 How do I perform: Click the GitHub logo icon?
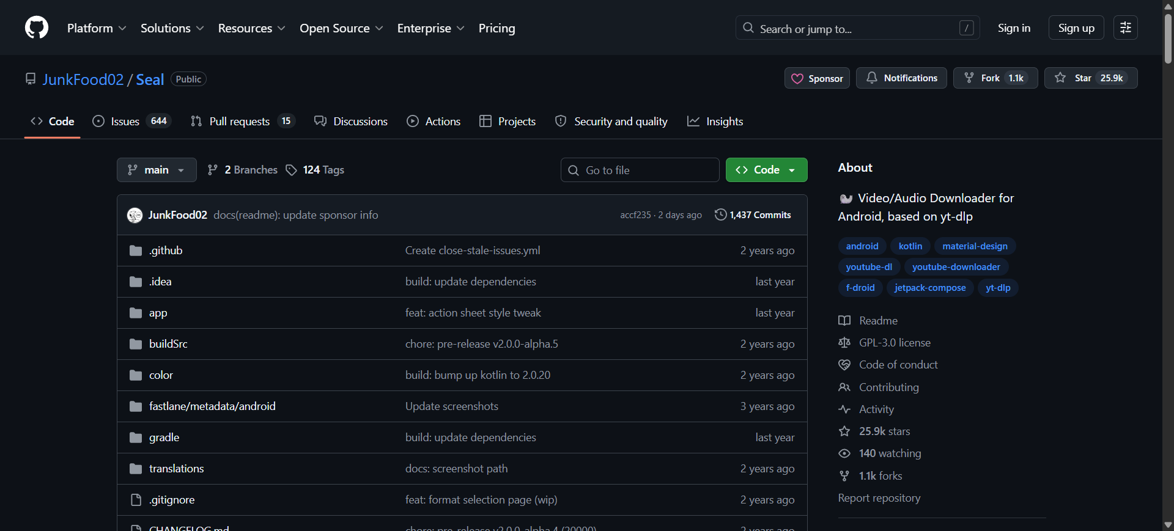tap(37, 28)
